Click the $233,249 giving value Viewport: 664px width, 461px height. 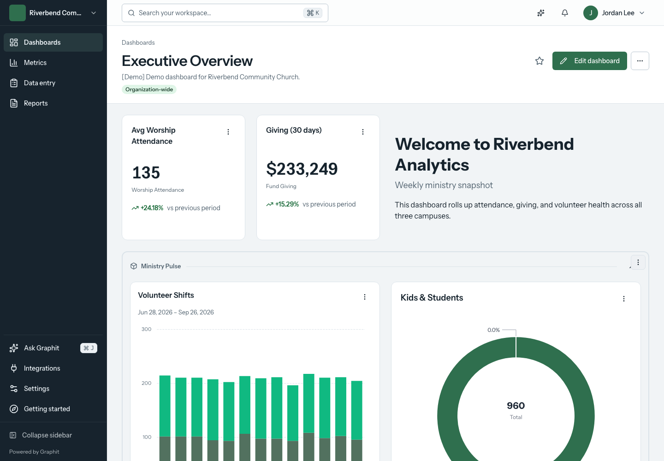(302, 169)
